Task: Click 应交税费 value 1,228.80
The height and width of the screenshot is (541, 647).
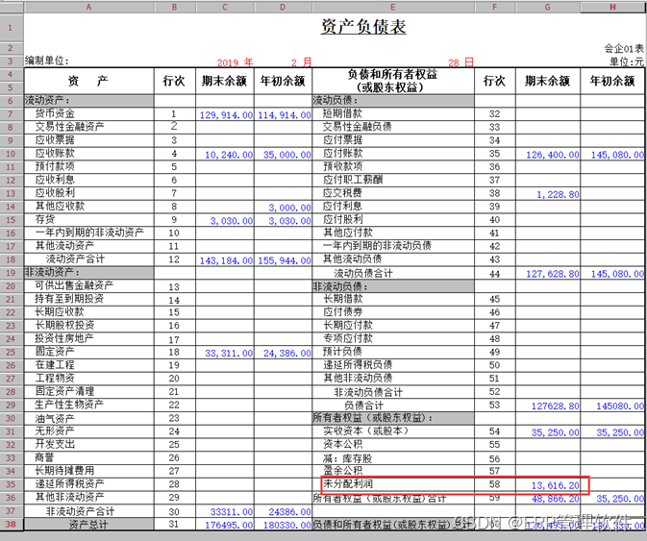Action: [558, 194]
